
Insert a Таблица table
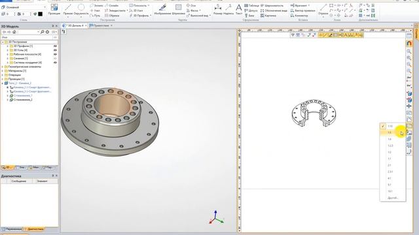(x=251, y=5)
